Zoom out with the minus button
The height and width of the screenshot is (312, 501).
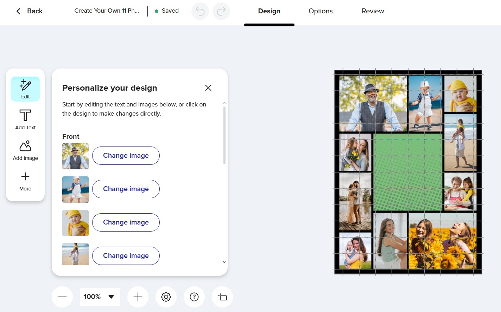coord(62,297)
